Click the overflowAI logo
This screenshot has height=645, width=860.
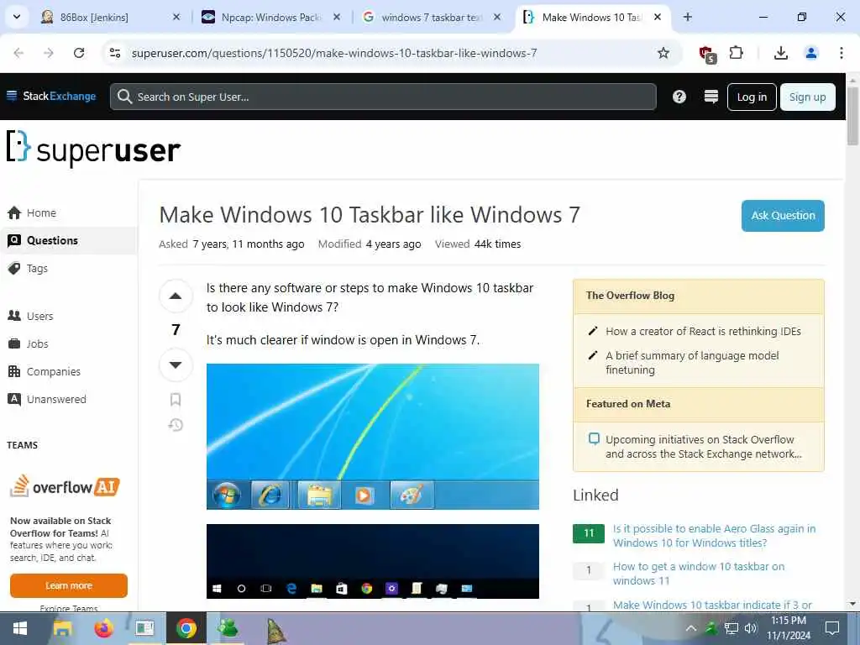65,486
